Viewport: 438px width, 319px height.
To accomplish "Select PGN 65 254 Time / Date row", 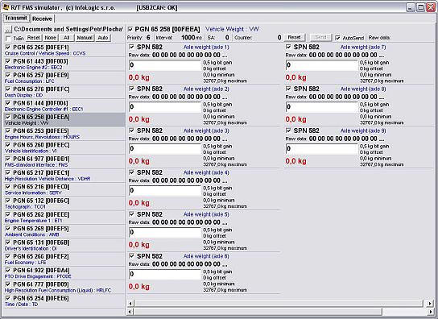I will tap(64, 301).
